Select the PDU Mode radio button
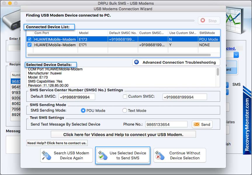 click(83, 110)
